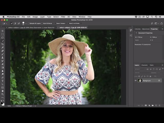This screenshot has width=164, height=123.
Task: Switch to the Channels tab
Action: (144, 65)
